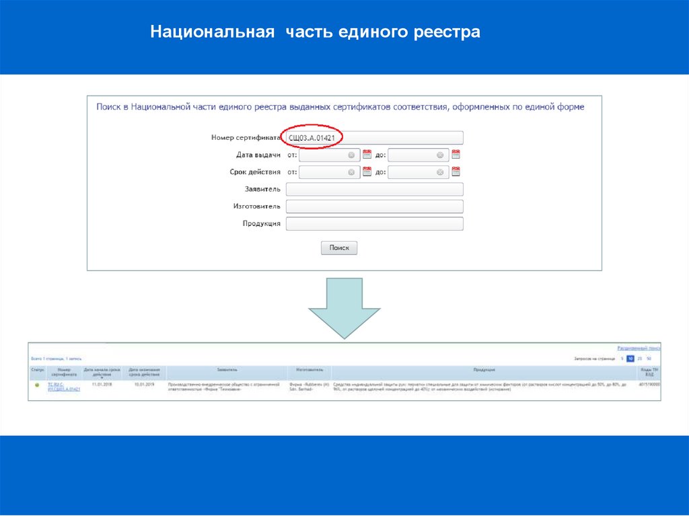689x516 pixels.
Task: Focus the Заявитель input field
Action: click(x=374, y=190)
